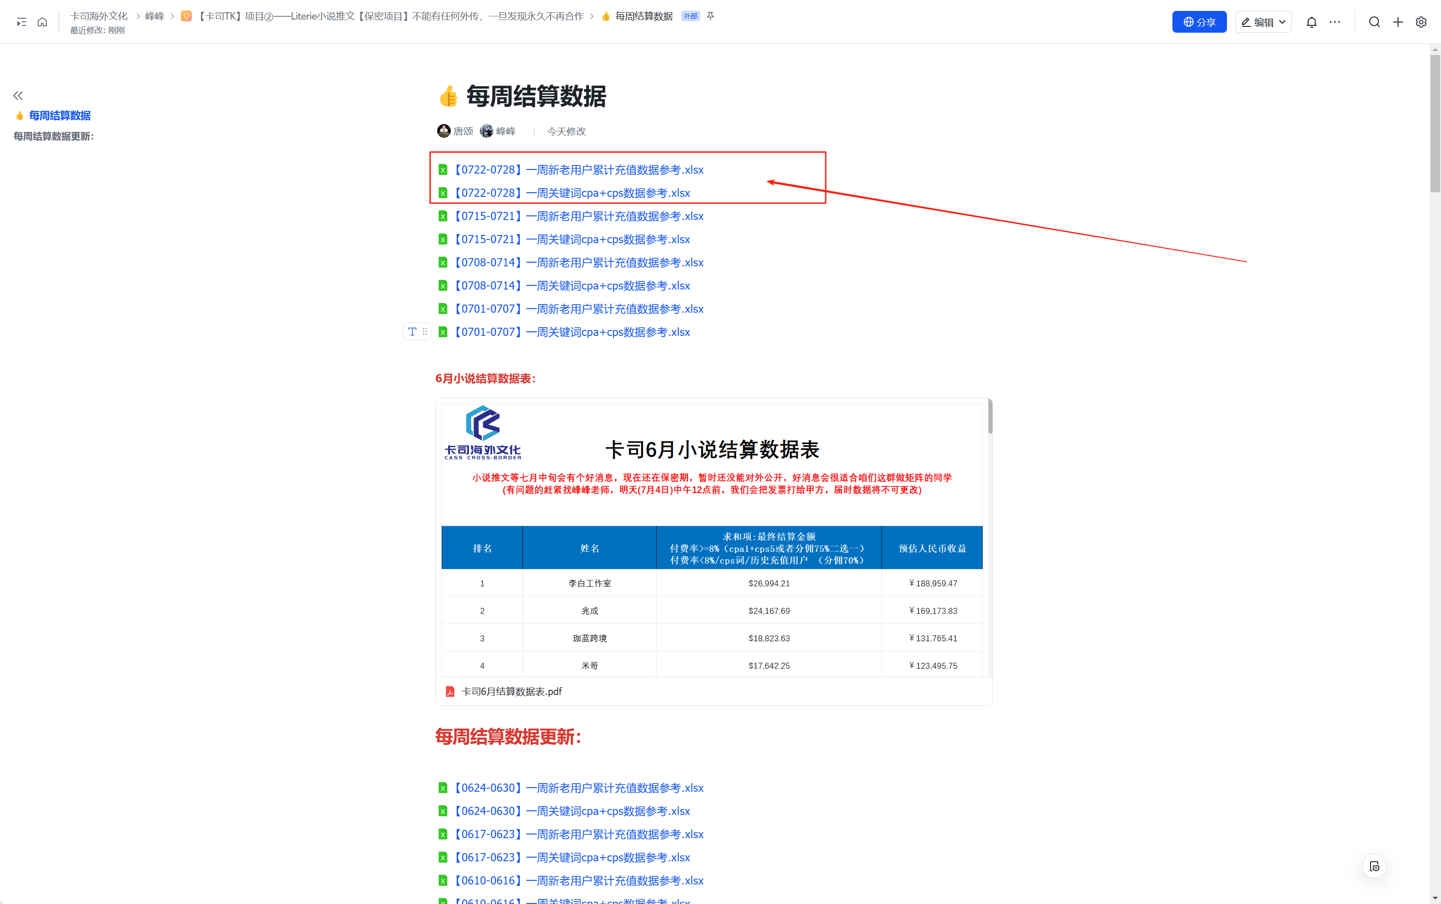Open 【0715-0721】一周新老用户累计充值数据参考.xlsx
The height and width of the screenshot is (904, 1441).
point(578,216)
